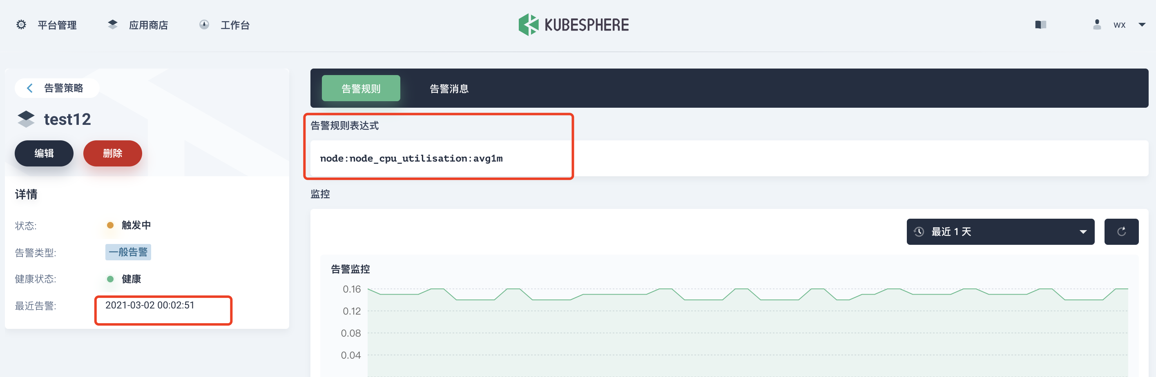This screenshot has width=1156, height=377.
Task: Click the node_cpu_utilisation expression text
Action: click(411, 158)
